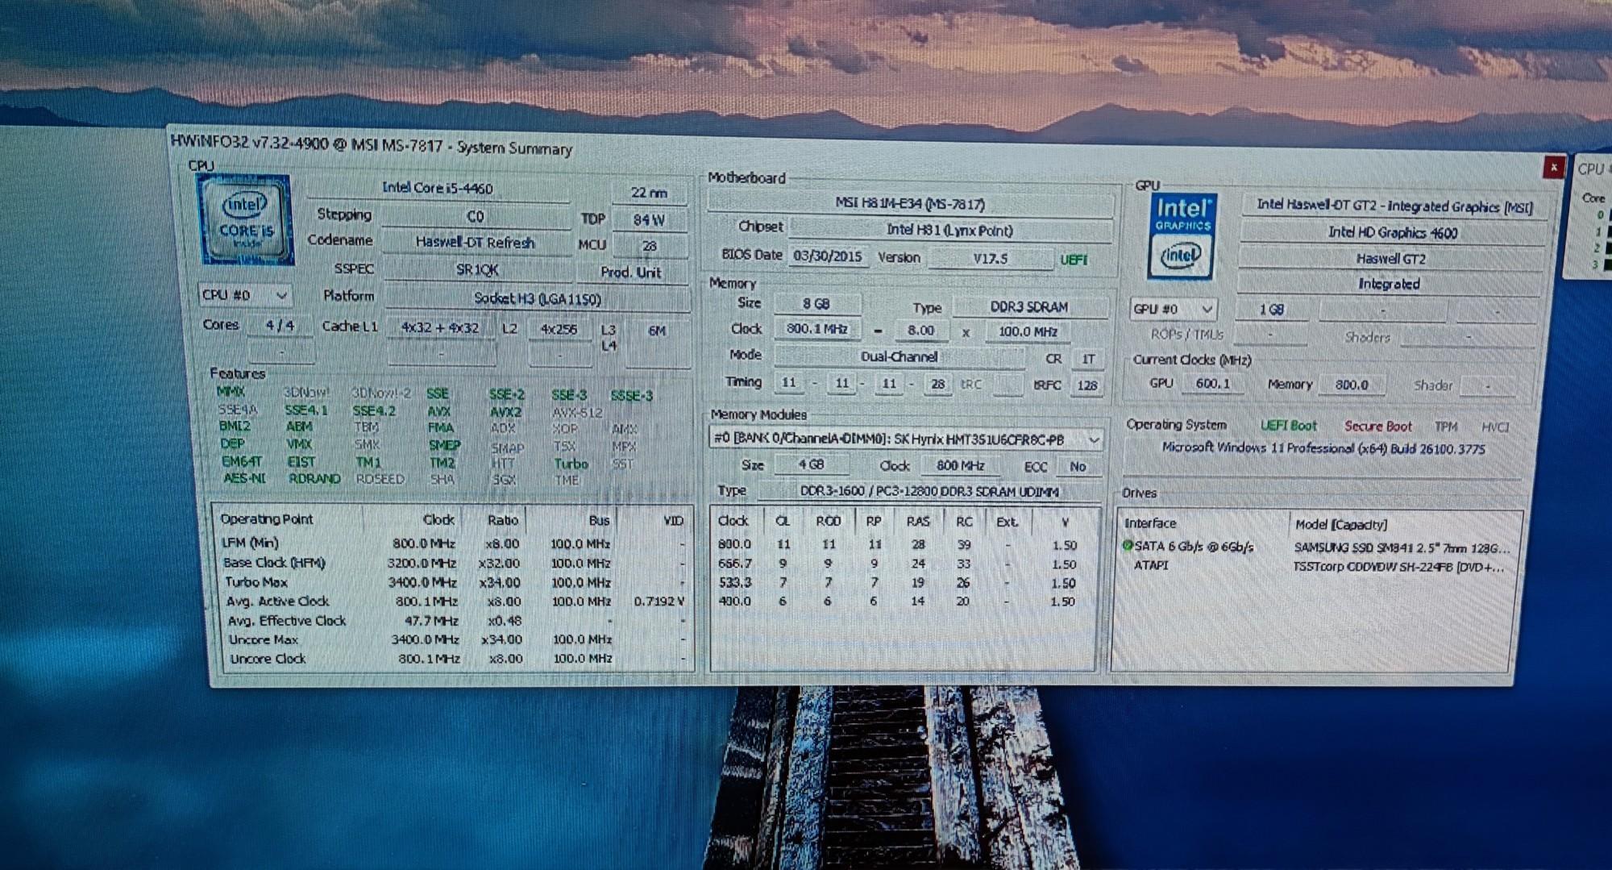Screen dimensions: 1612x870
Task: Click the Socket H3 (LGA1150) platform field
Action: click(x=537, y=298)
